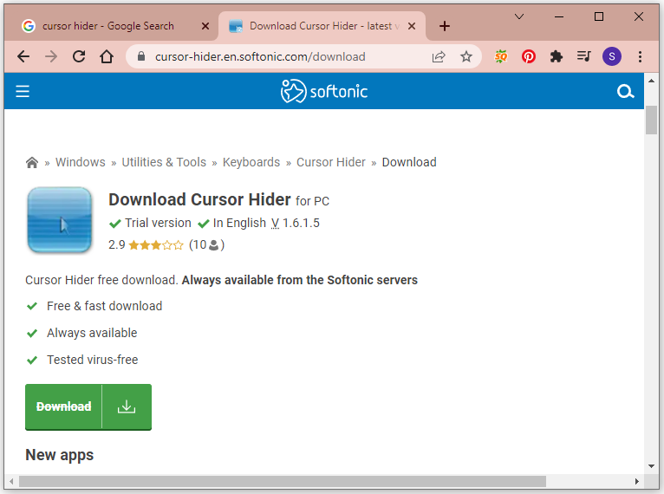Click the scroll up arrow
This screenshot has height=494, width=664.
click(651, 81)
